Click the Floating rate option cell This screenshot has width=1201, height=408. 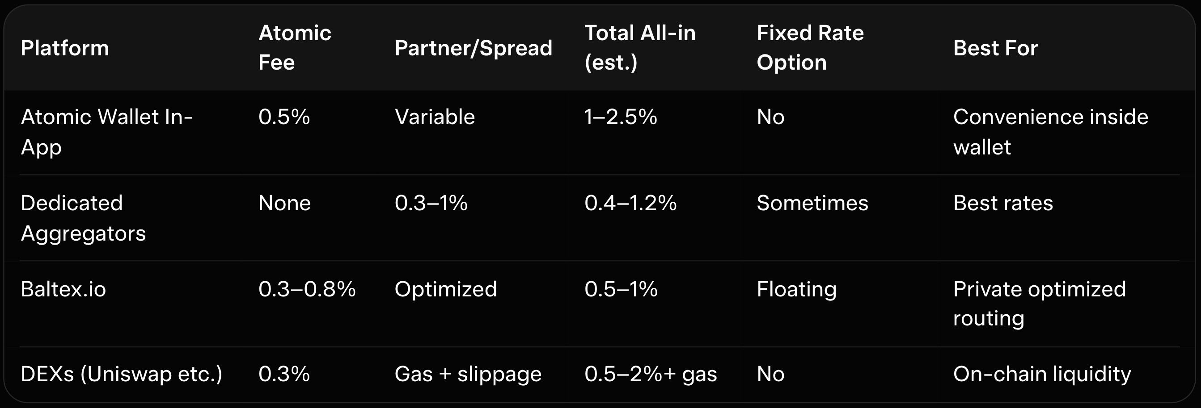coord(796,289)
